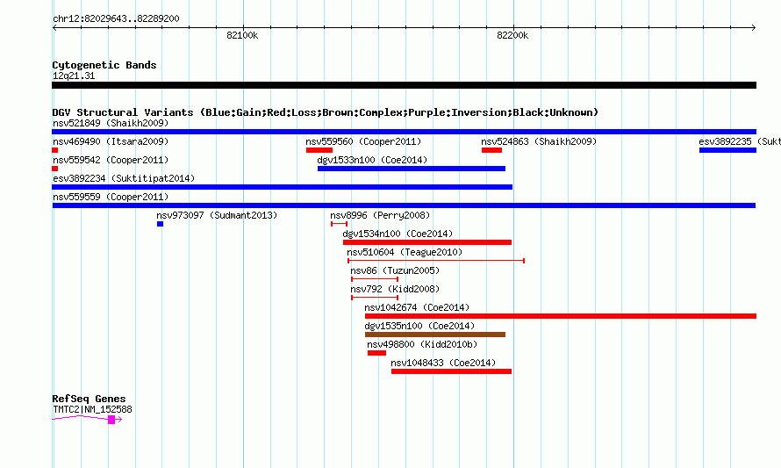Click the esv3892235 variant label
Screen dimensions: 781x468
[740, 141]
